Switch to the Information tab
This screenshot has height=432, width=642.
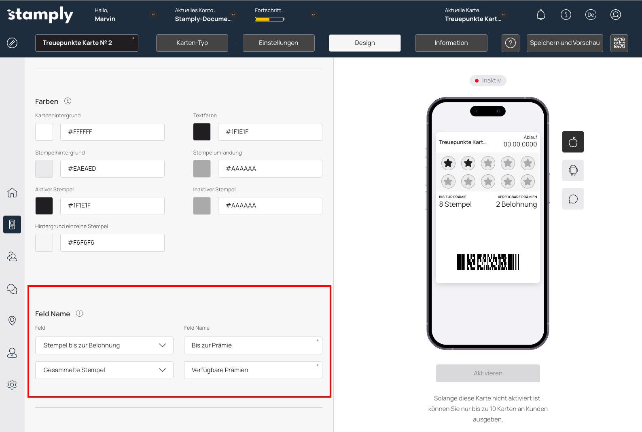click(451, 43)
